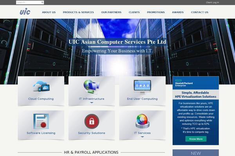Expand the arrow under IT Services
Image resolution: width=235 pixels, height=156 pixels.
coord(143,136)
